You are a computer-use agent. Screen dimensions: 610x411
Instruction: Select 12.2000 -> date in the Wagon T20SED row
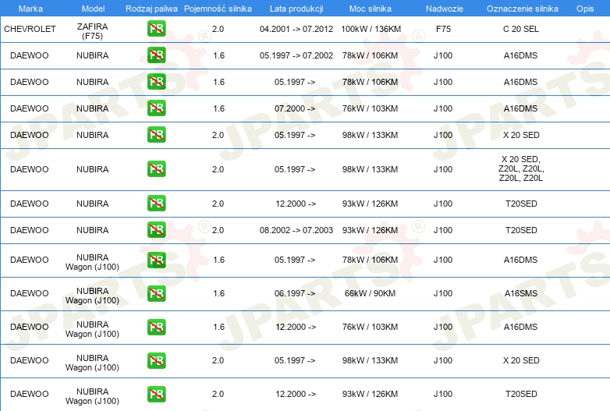point(296,394)
